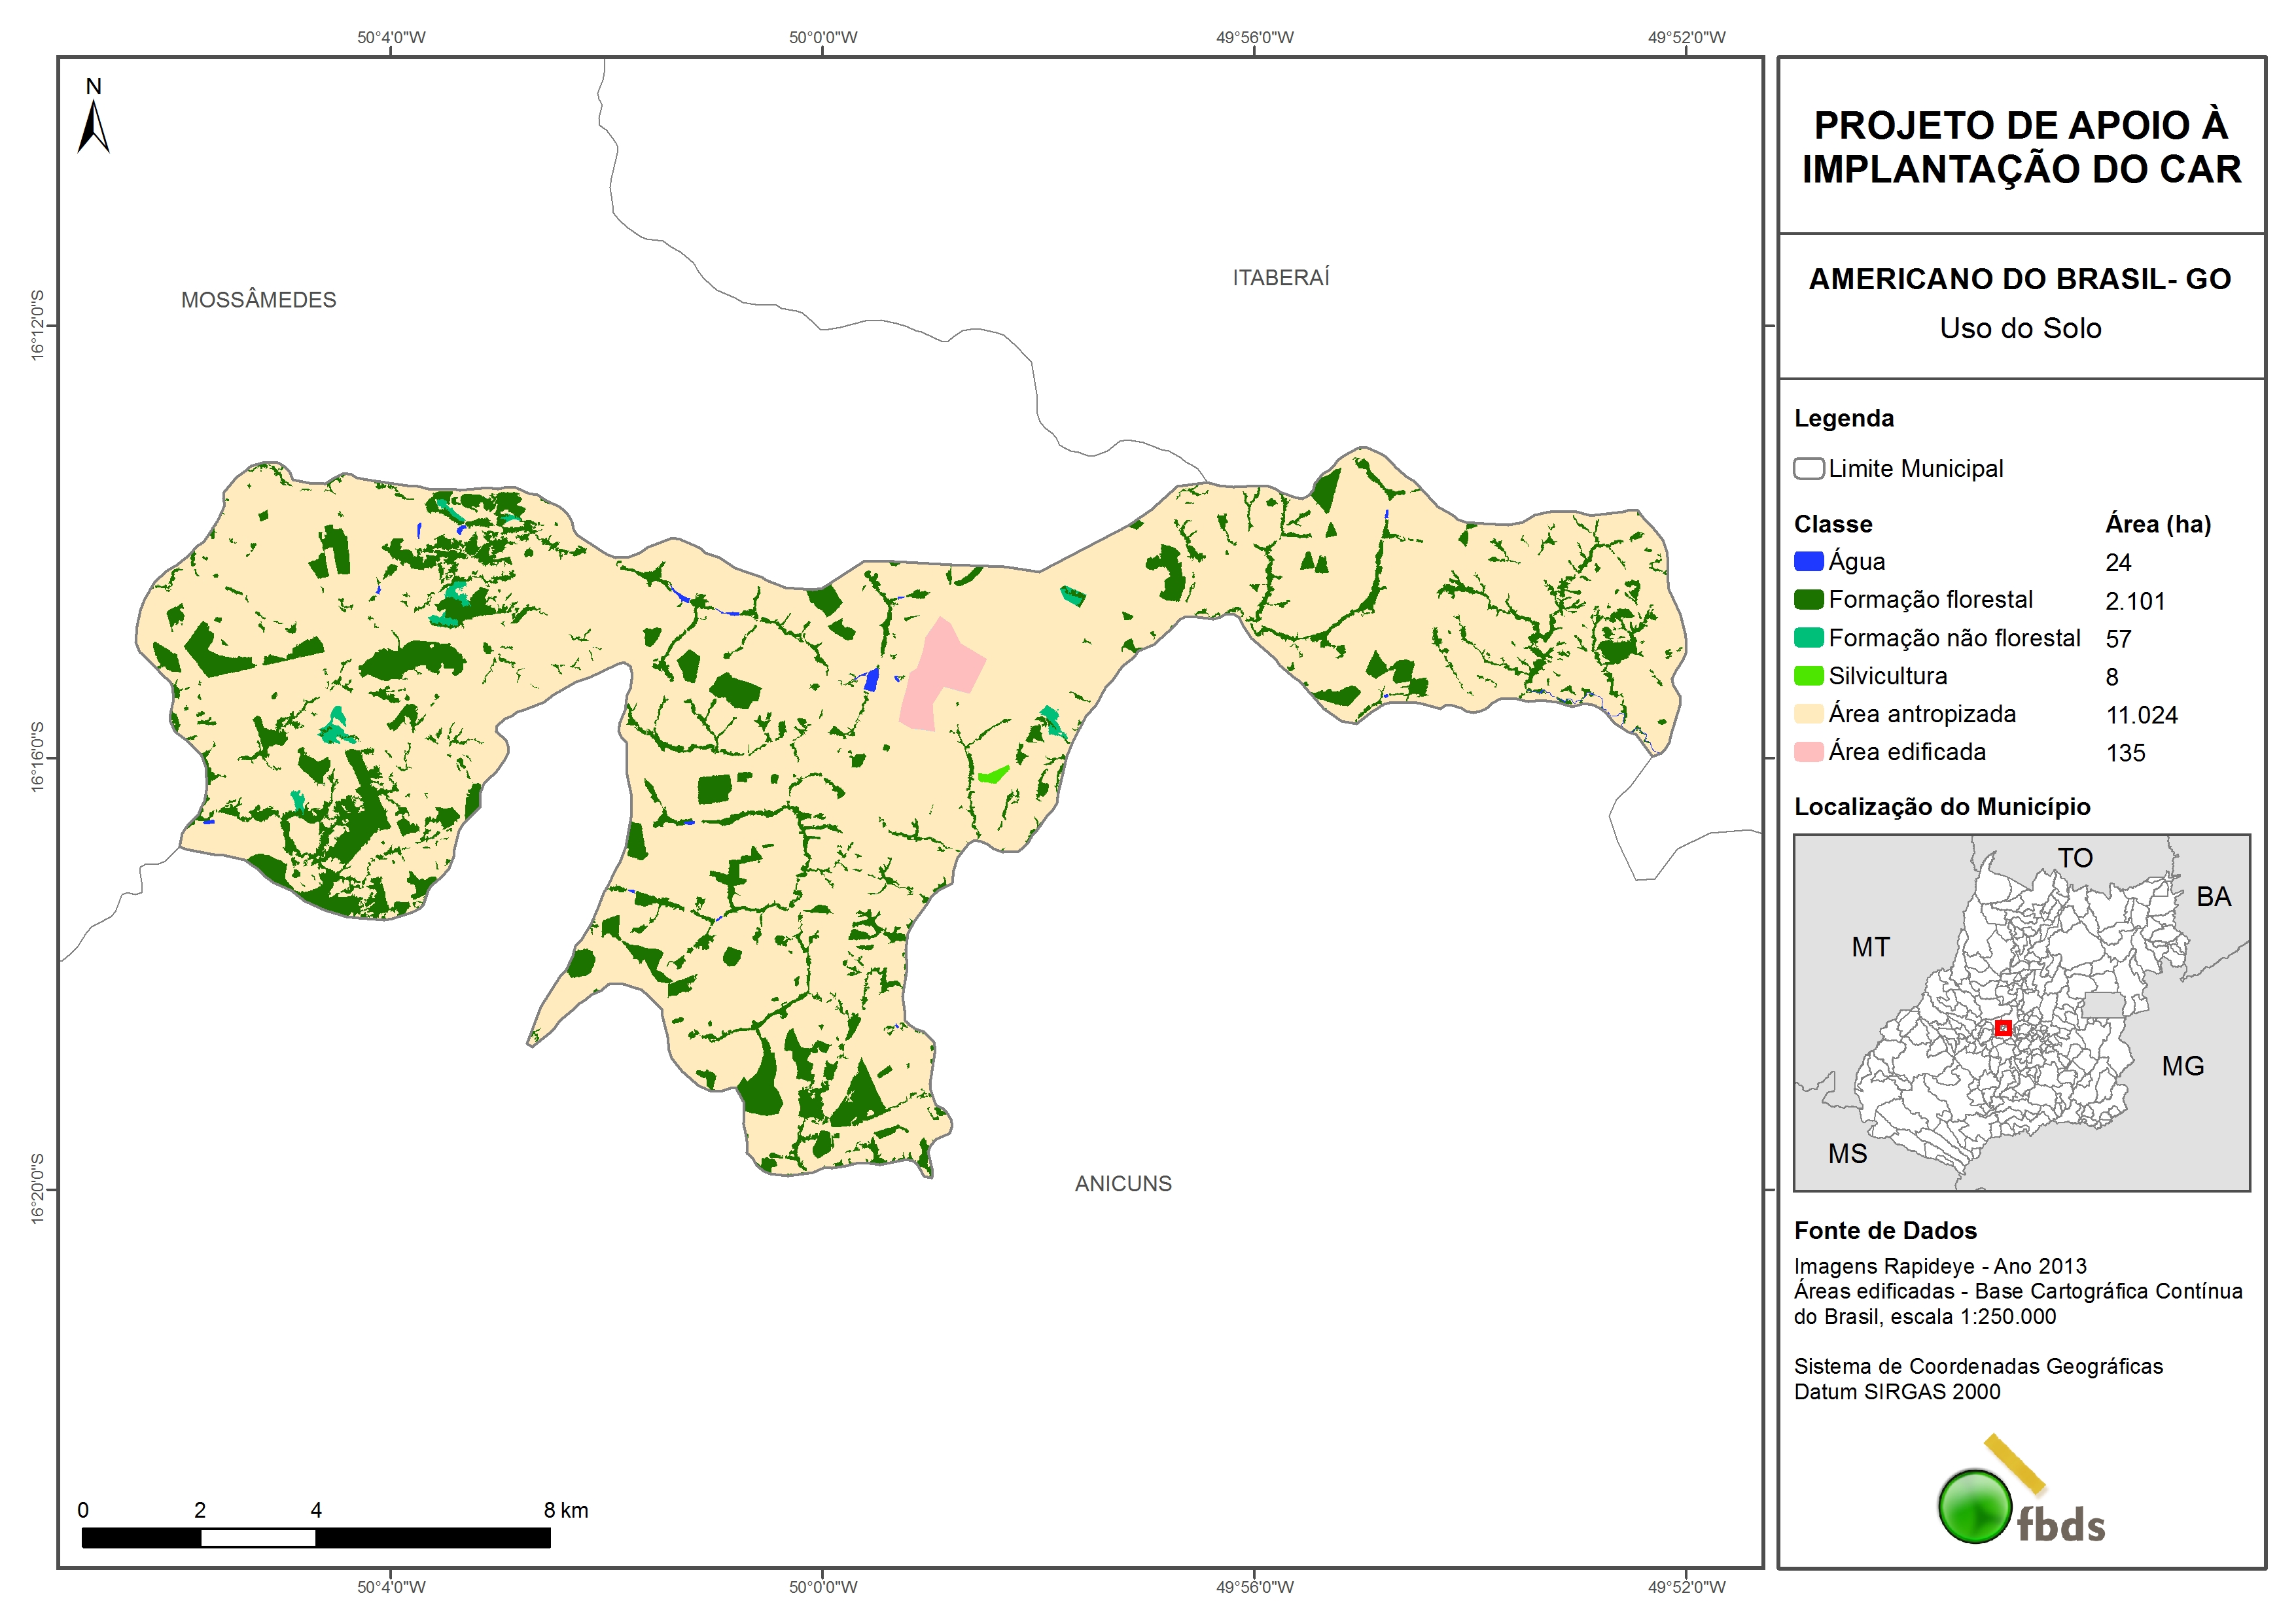Click the north arrow compass symbol
Viewport: 2296px width, 1623px height.
click(93, 126)
